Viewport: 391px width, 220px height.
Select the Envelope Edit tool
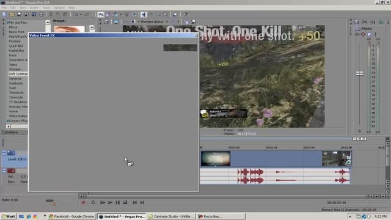click(x=151, y=15)
